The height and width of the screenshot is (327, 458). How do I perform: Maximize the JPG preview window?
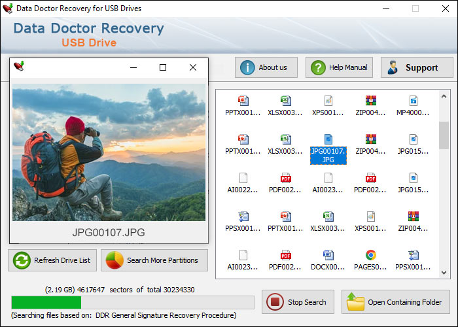coord(163,67)
